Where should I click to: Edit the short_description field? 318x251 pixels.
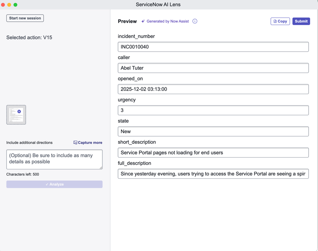[x=213, y=153]
